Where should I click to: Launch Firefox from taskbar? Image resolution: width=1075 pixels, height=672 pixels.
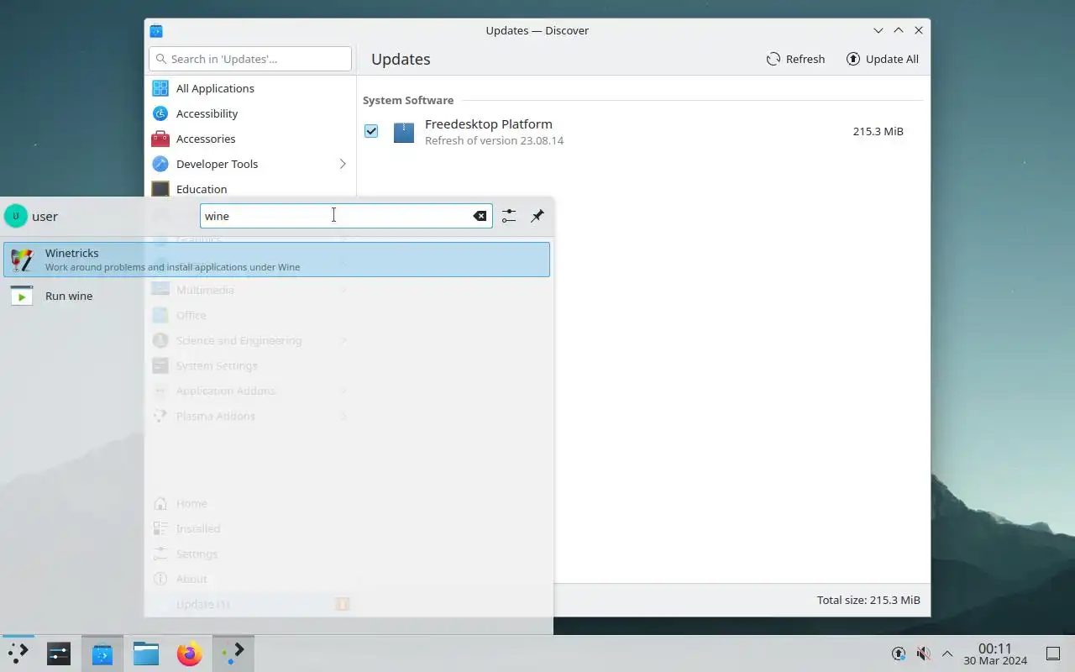click(x=190, y=654)
